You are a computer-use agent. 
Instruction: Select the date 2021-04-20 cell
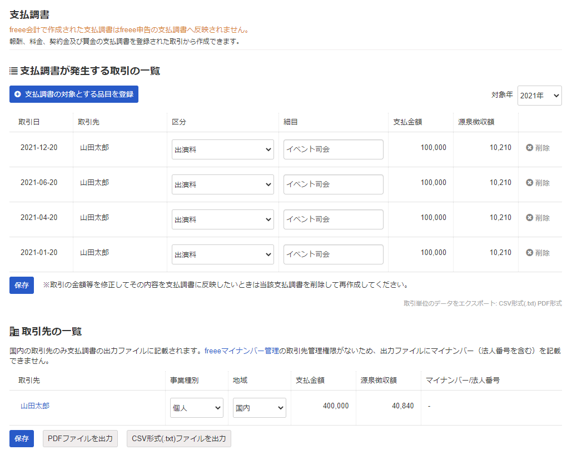click(39, 218)
